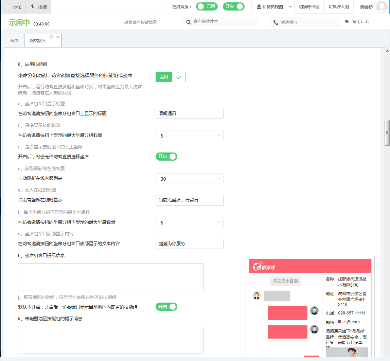Click the 00:48:08 timer text
390x361 pixels.
pos(41,24)
